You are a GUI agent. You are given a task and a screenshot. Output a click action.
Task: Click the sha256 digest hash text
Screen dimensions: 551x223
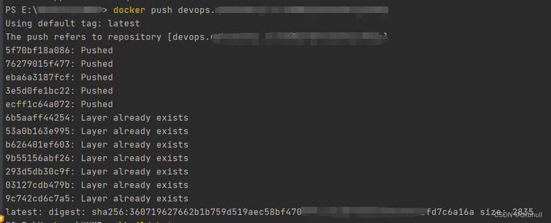click(283, 212)
